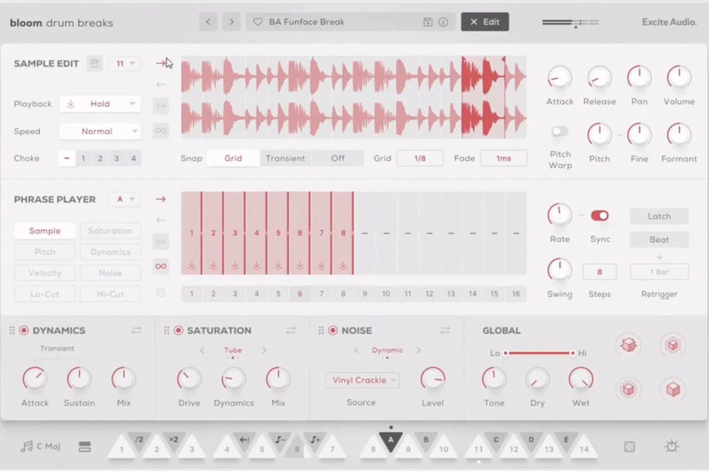Click the bottom-right global macro cube
709x471 pixels.
(672, 389)
